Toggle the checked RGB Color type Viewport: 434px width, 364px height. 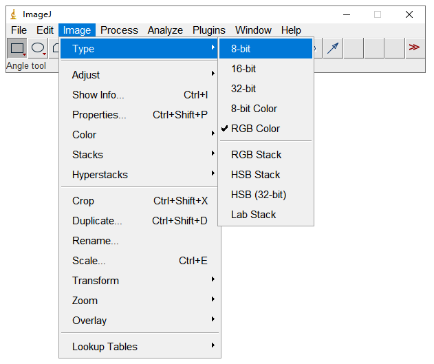coord(255,129)
